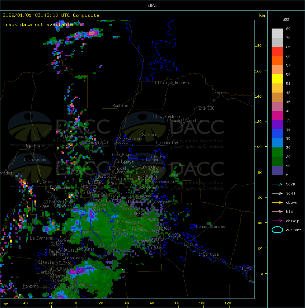The height and width of the screenshot is (308, 305).
Task: Click the cyan 50YD arrow in legend
Action: [277, 184]
